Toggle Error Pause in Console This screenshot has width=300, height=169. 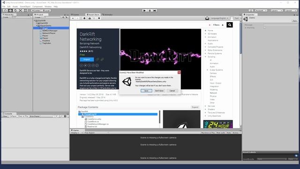[35, 116]
